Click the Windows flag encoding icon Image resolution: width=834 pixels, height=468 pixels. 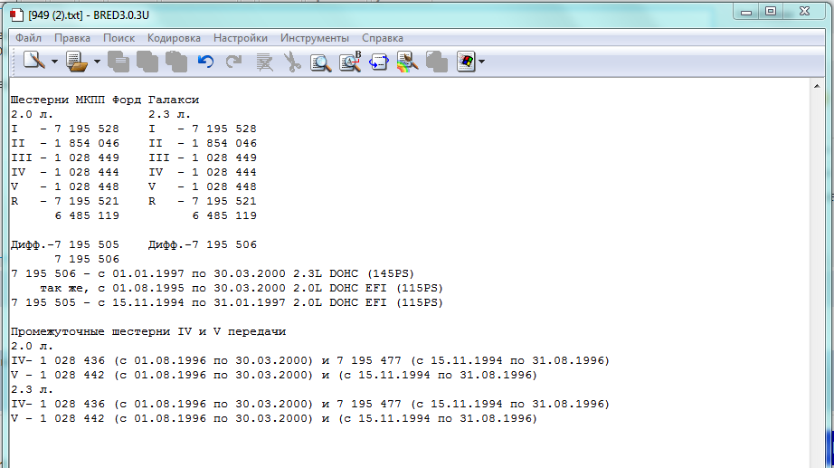point(466,62)
